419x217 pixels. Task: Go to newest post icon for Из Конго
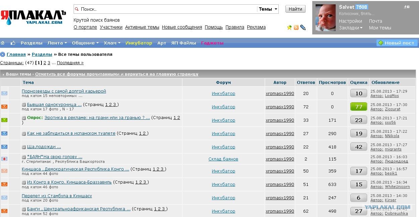click(24, 182)
